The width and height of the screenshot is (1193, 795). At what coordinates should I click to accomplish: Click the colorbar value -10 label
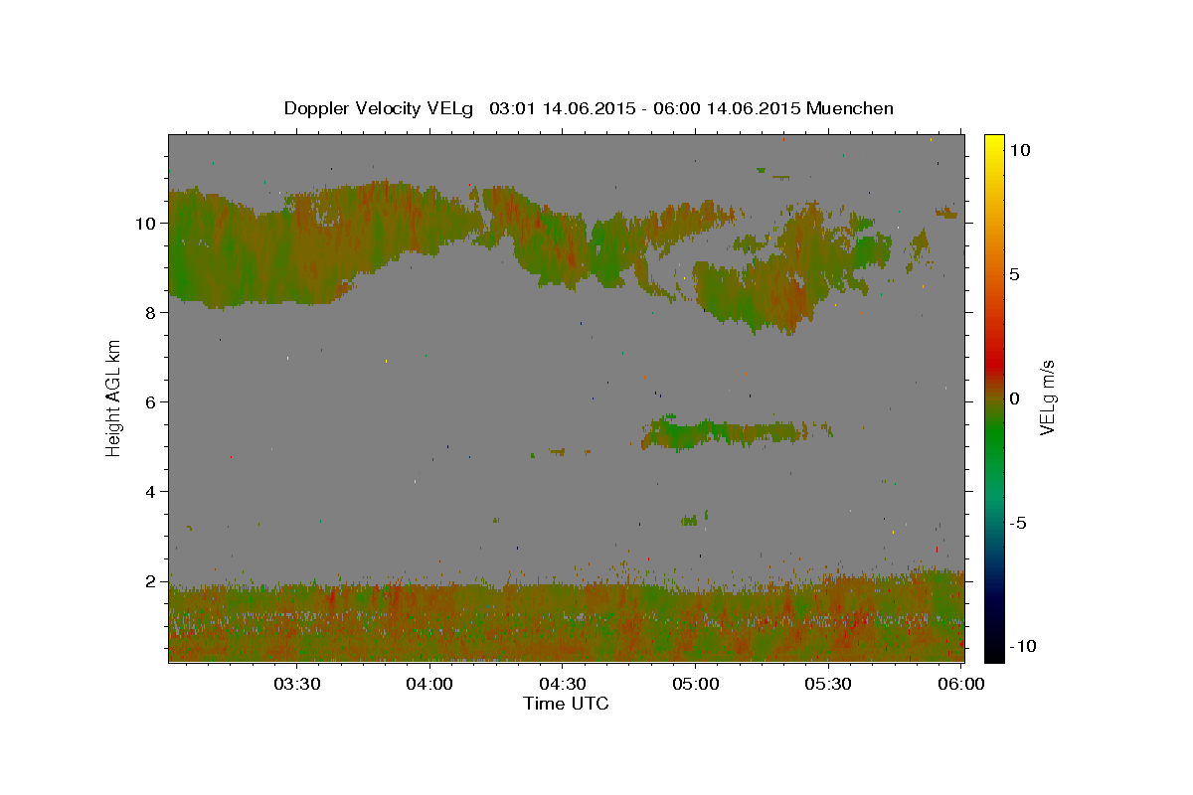1023,646
